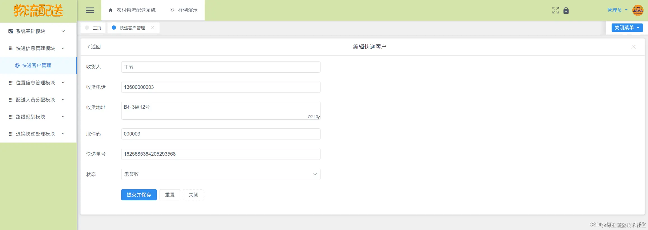Toggle the hamburger sidebar menu icon
This screenshot has width=648, height=230.
coord(90,10)
